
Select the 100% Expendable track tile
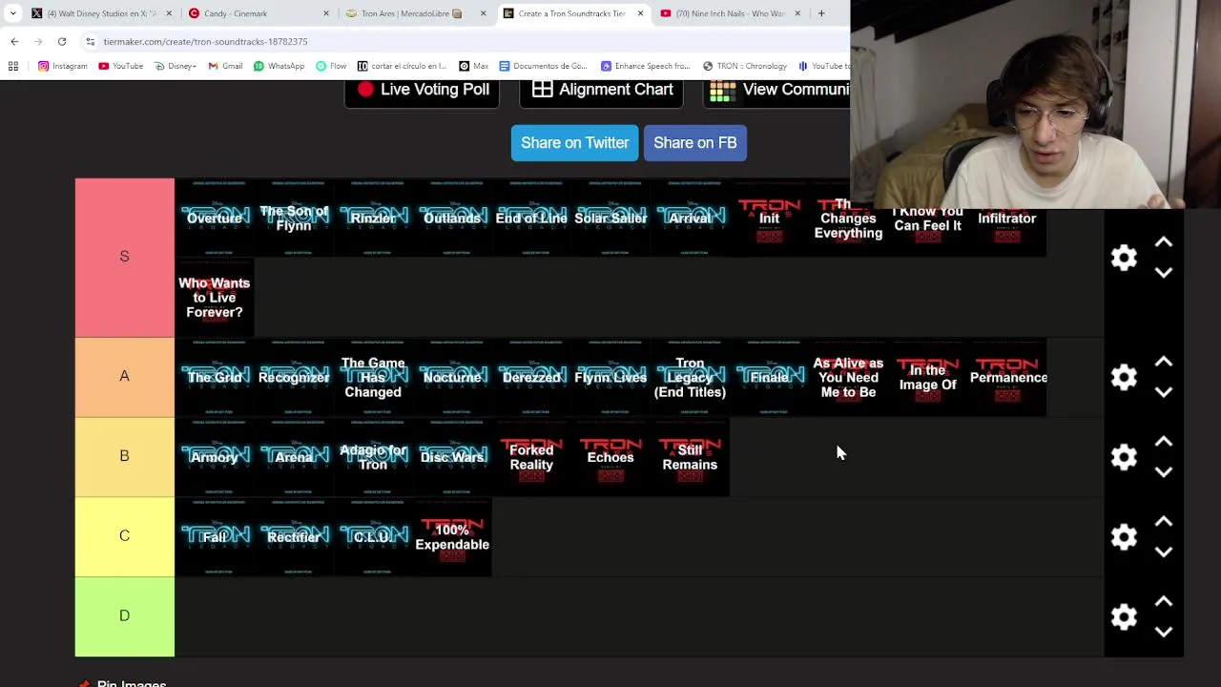click(x=452, y=537)
